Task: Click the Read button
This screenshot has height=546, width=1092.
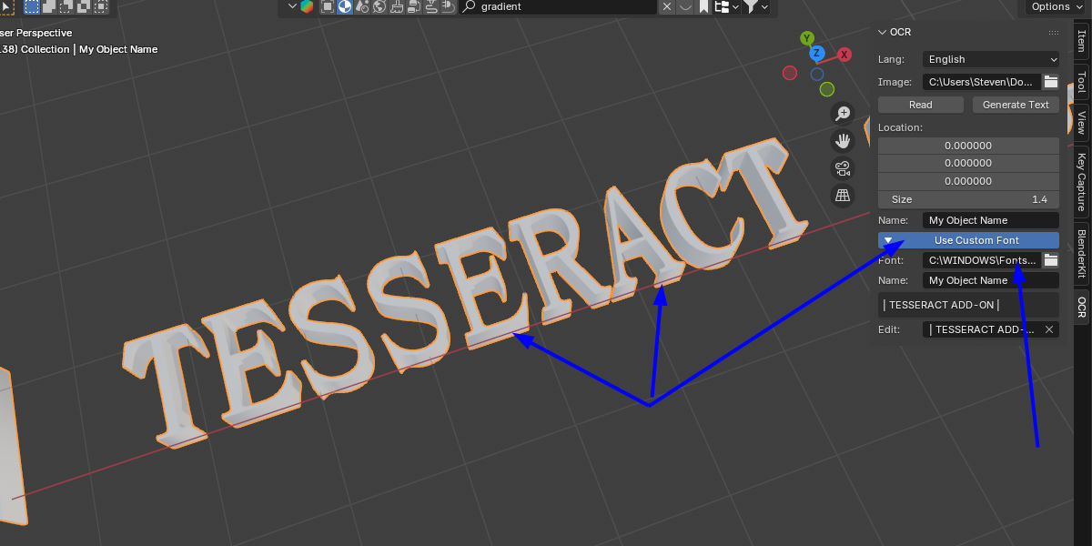Action: (921, 105)
